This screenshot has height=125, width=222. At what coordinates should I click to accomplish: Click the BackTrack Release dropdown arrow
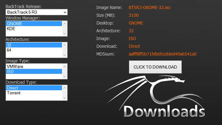pyautogui.click(x=65, y=12)
